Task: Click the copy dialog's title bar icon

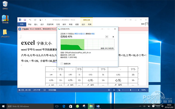Action: (59, 29)
